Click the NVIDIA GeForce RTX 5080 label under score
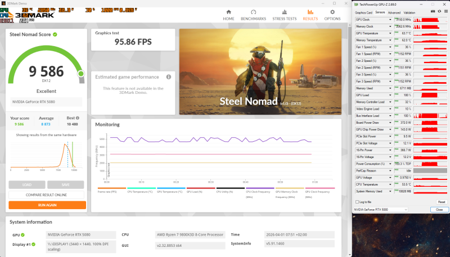Viewport: 450px width, 257px height. 46,102
